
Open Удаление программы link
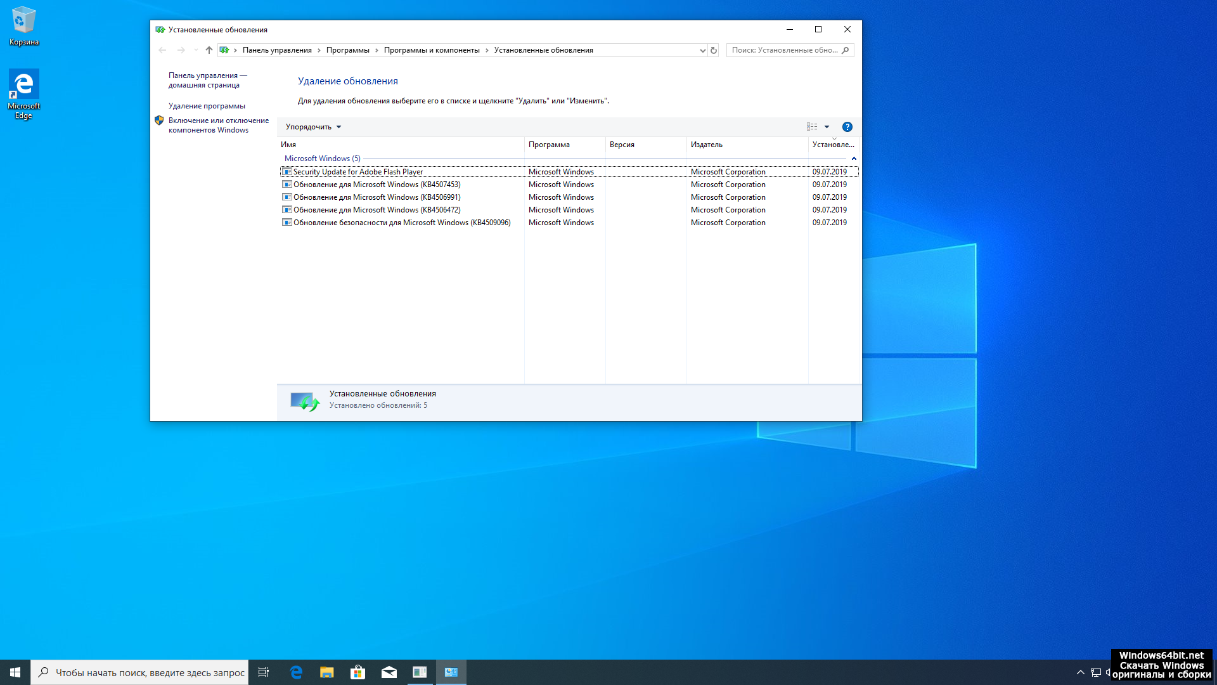(x=207, y=106)
